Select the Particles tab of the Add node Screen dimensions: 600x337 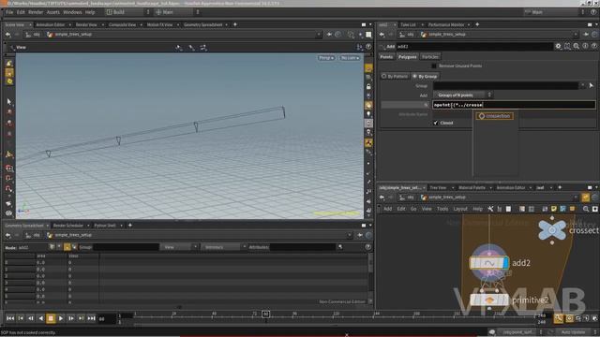430,57
